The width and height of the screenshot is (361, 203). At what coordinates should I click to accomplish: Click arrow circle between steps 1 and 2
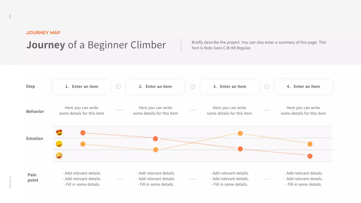point(118,87)
